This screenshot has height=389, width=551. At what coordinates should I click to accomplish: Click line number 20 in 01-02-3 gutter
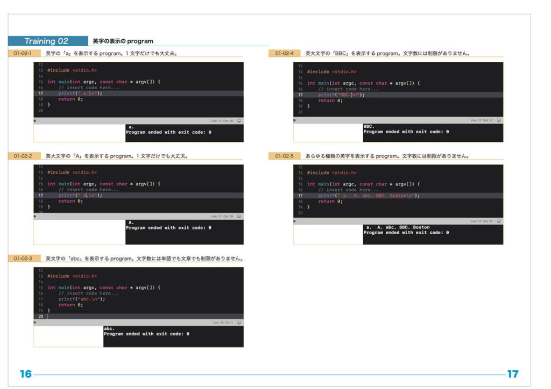tap(40, 316)
